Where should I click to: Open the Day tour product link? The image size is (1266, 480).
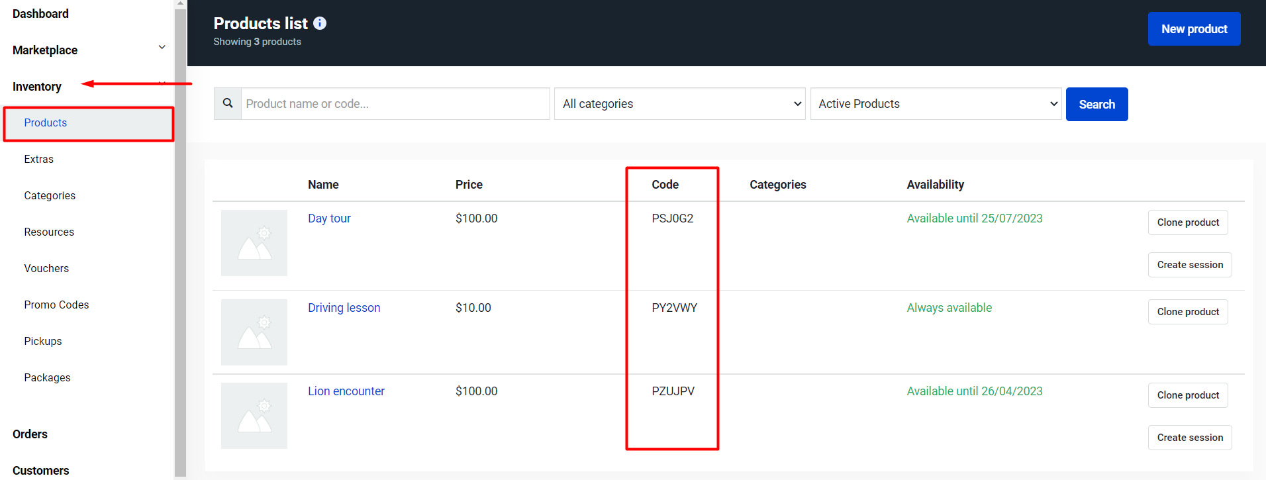click(329, 218)
